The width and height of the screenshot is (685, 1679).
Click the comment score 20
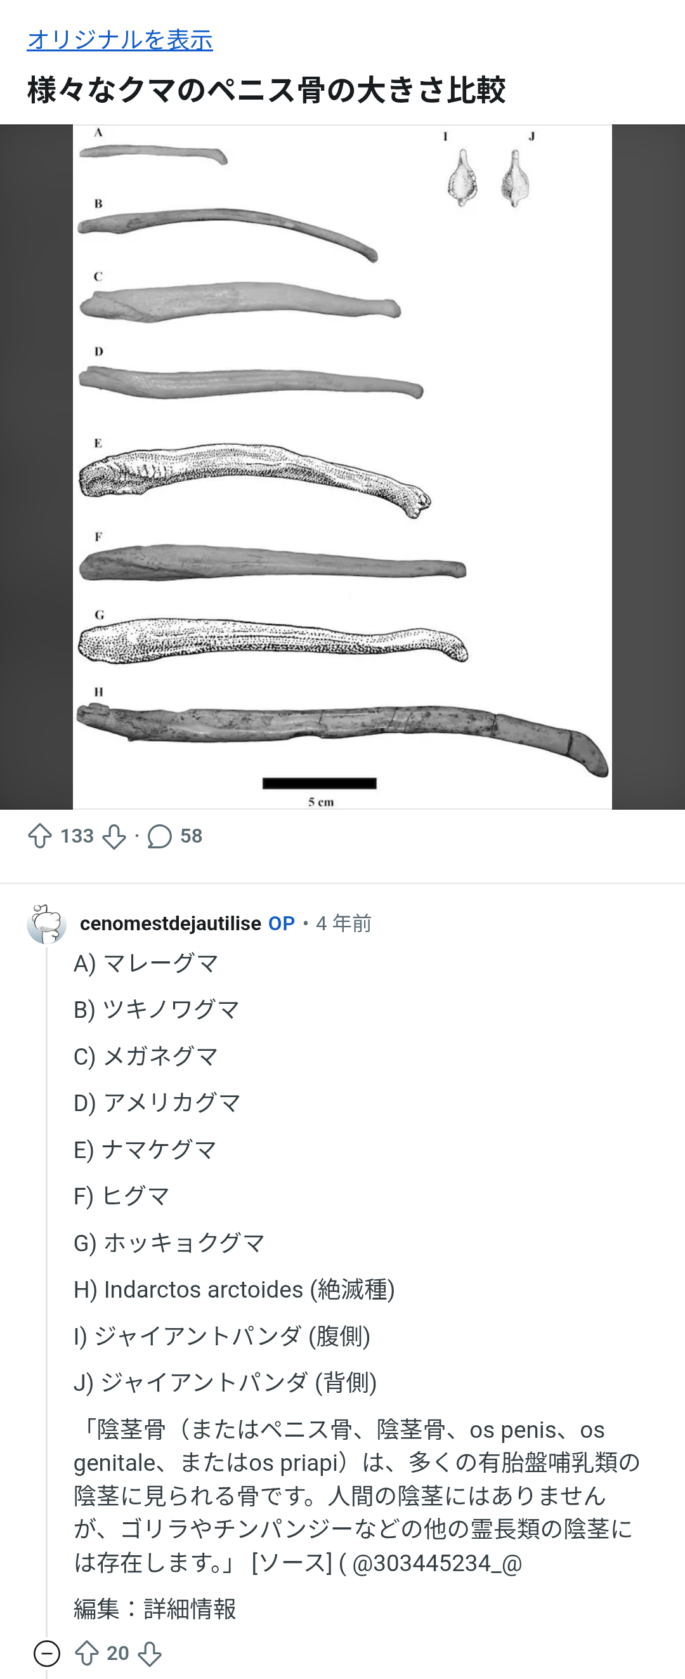coord(118,1654)
